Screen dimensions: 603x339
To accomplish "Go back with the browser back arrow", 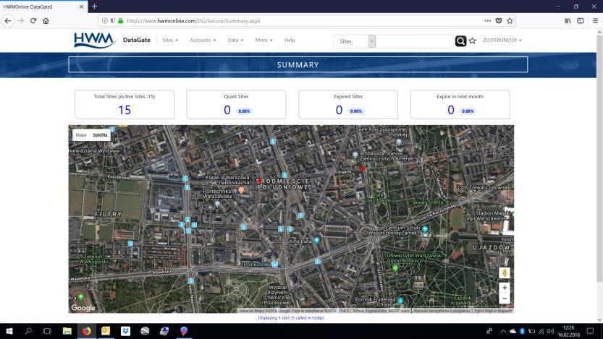I will pos(8,21).
